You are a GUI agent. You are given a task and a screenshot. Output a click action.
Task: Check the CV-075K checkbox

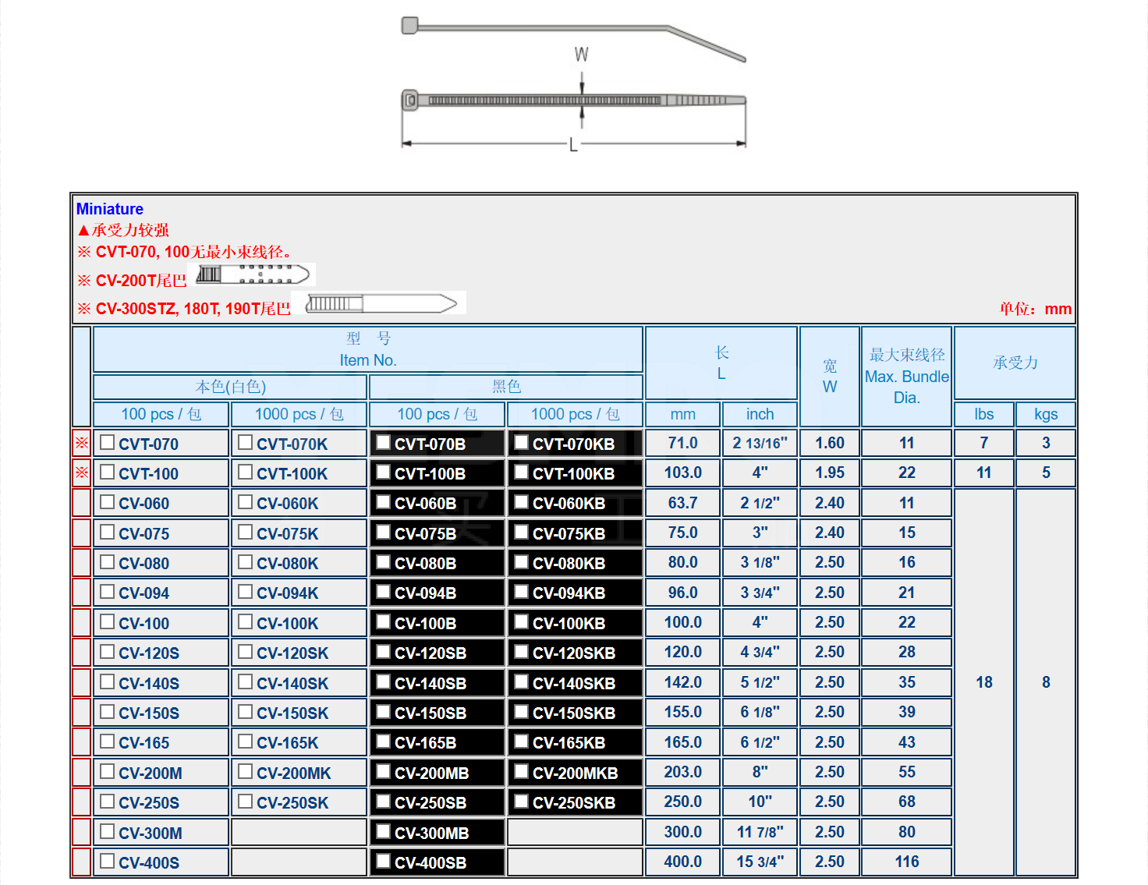pos(246,532)
